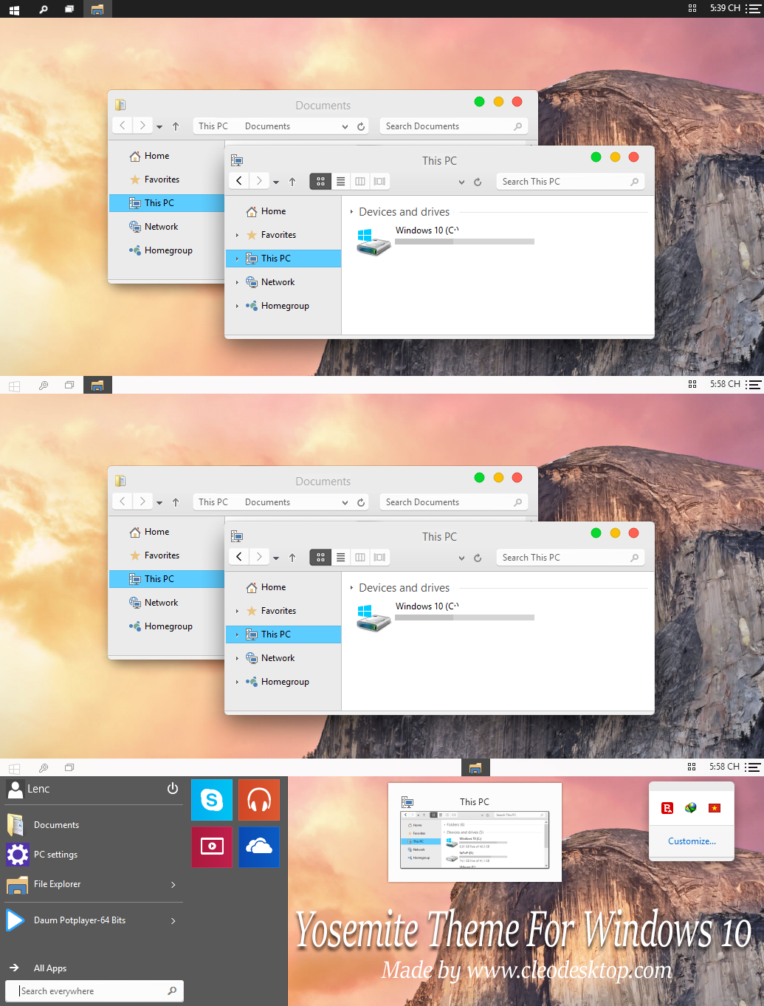Click the 5:39 CH clock
764x1006 pixels.
pyautogui.click(x=725, y=8)
